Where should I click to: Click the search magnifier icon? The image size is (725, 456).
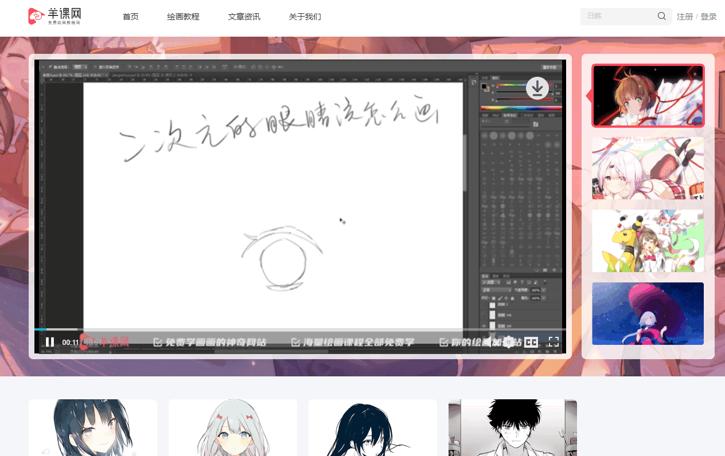pos(661,16)
